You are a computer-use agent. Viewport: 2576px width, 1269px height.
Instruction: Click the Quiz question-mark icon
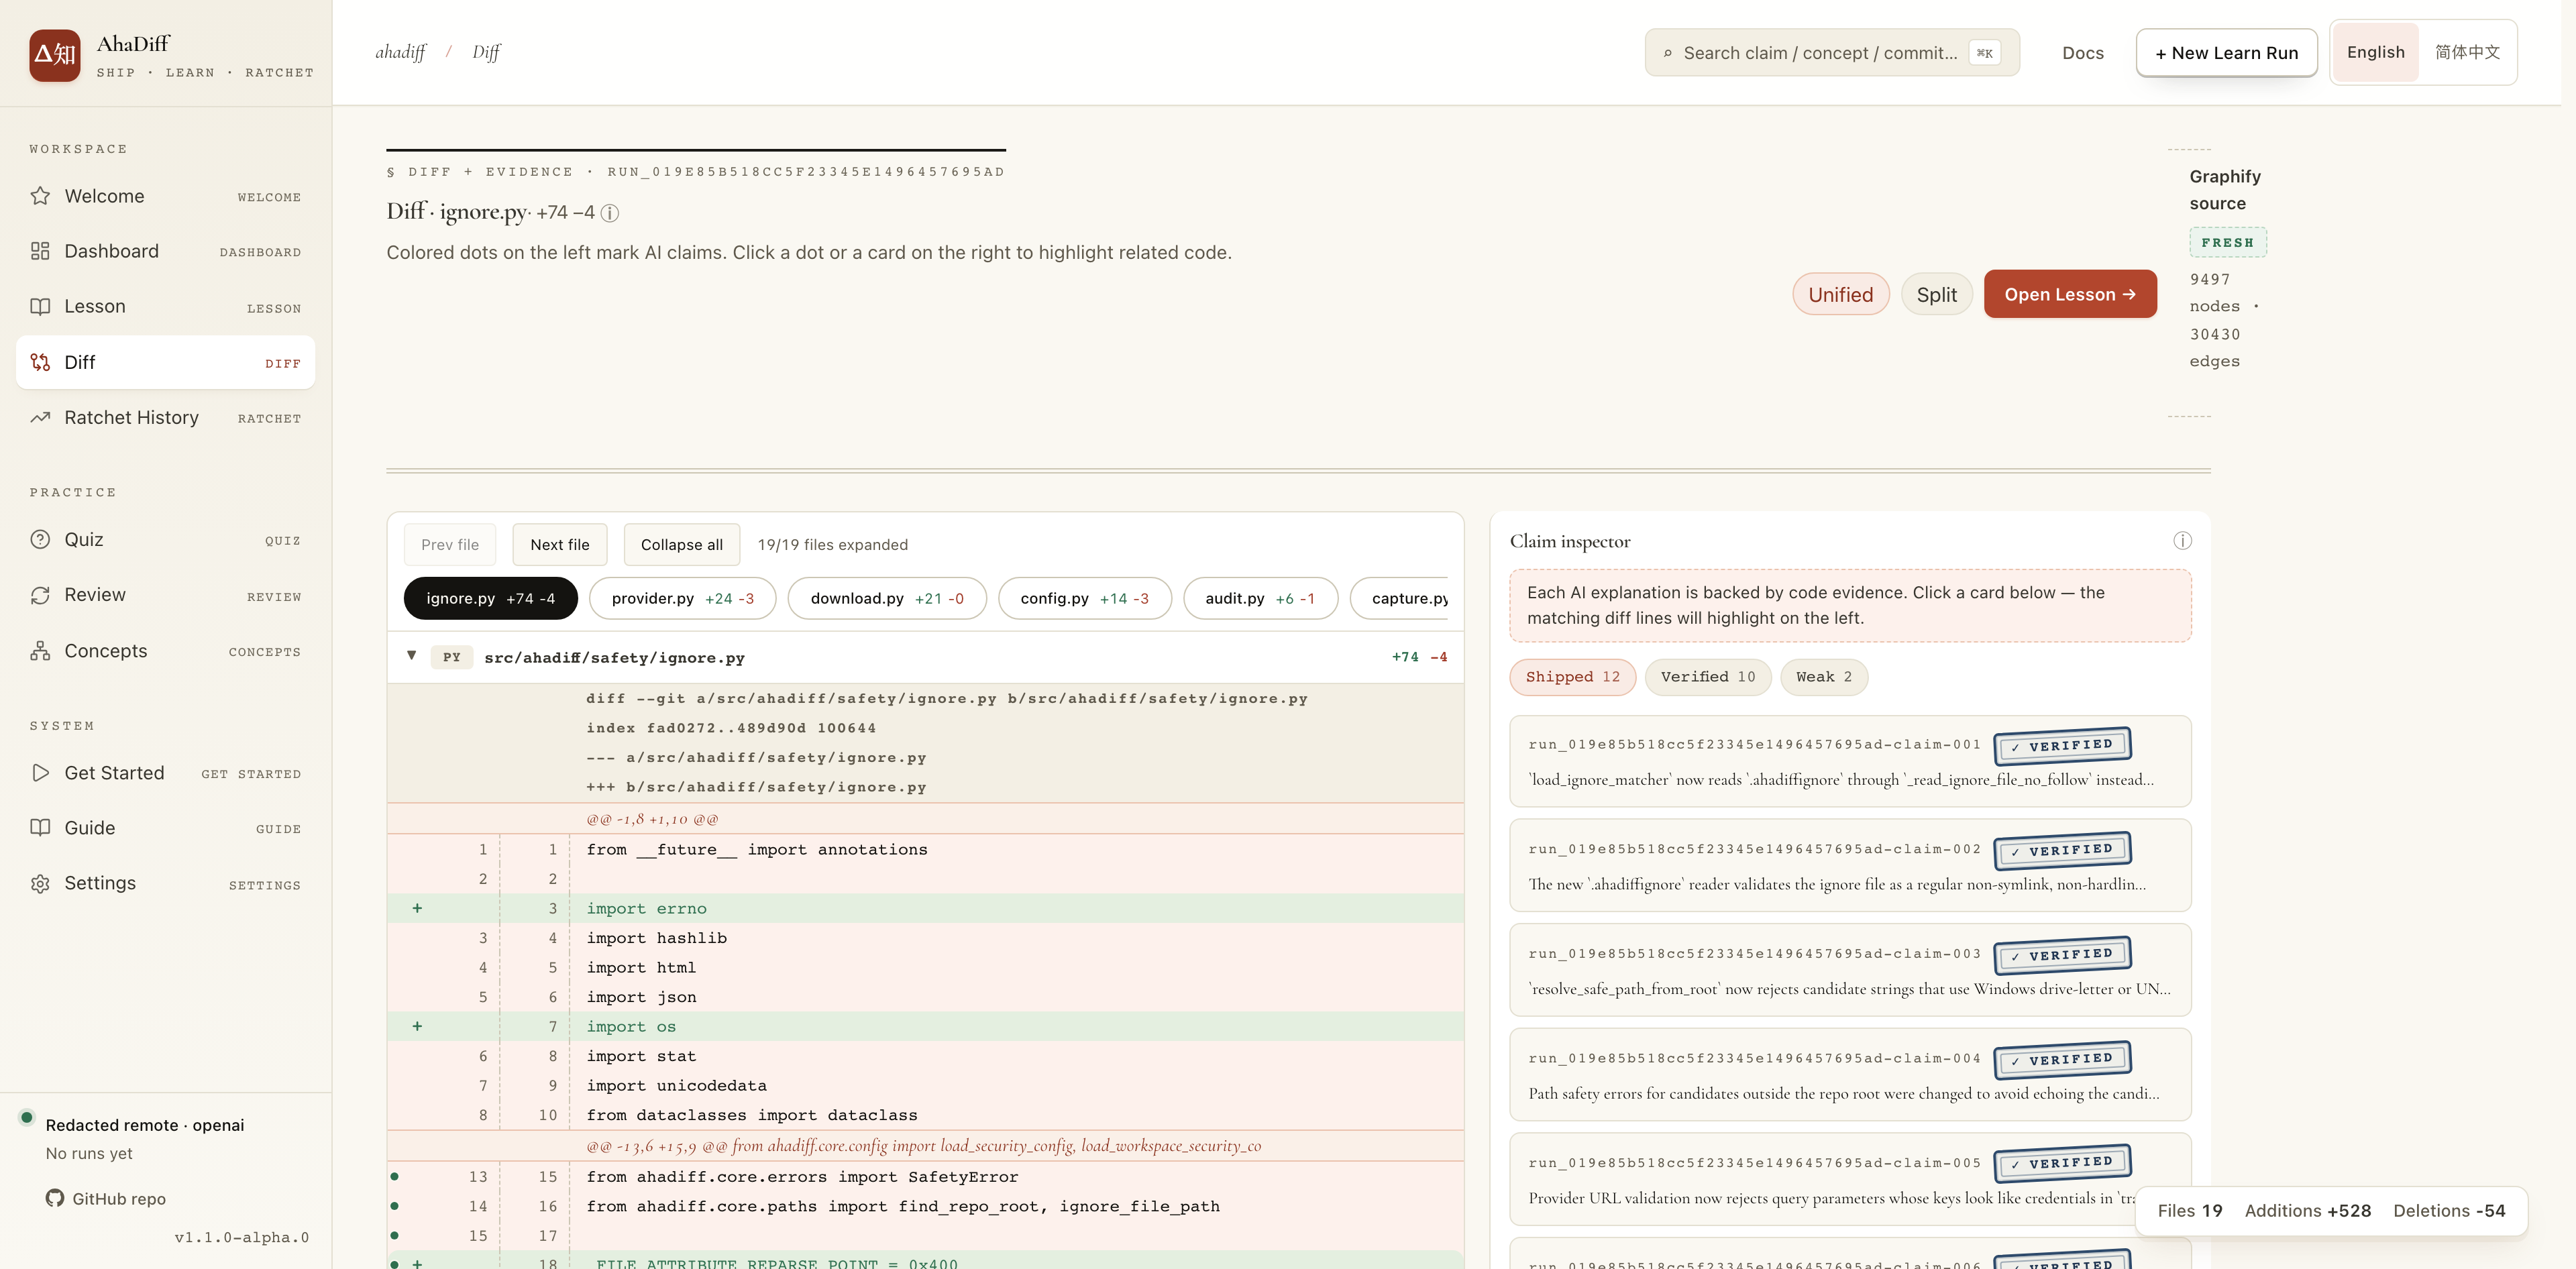tap(40, 540)
